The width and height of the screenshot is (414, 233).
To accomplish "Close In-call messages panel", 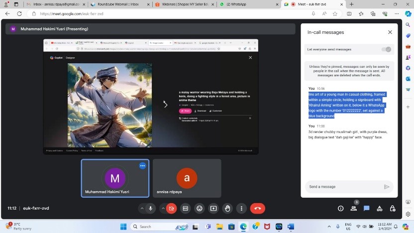I will point(390,32).
